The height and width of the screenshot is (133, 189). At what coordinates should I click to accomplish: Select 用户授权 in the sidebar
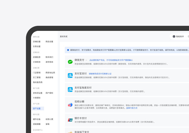(49, 93)
